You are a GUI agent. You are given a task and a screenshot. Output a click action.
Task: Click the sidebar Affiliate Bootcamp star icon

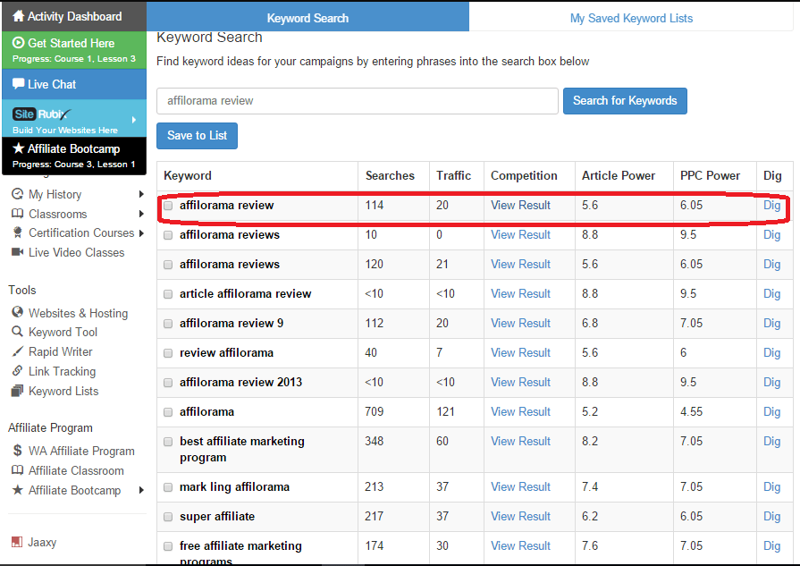click(x=17, y=490)
